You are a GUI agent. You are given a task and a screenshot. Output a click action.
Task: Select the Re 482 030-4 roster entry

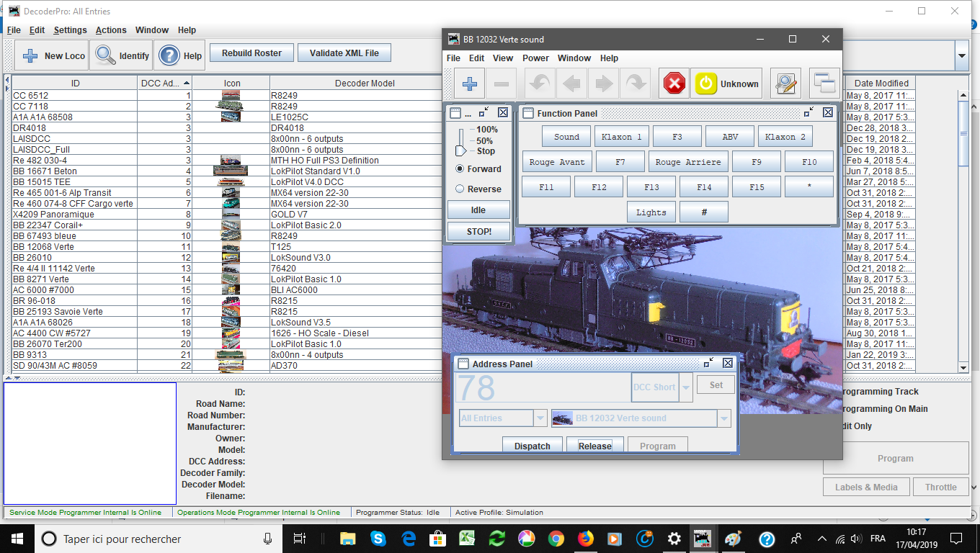227,160
